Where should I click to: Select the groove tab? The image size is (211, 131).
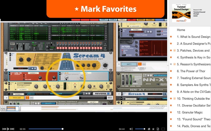[141, 19]
